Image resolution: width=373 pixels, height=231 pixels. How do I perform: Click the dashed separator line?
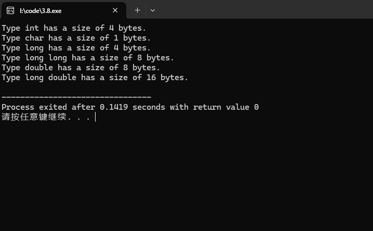coord(76,97)
